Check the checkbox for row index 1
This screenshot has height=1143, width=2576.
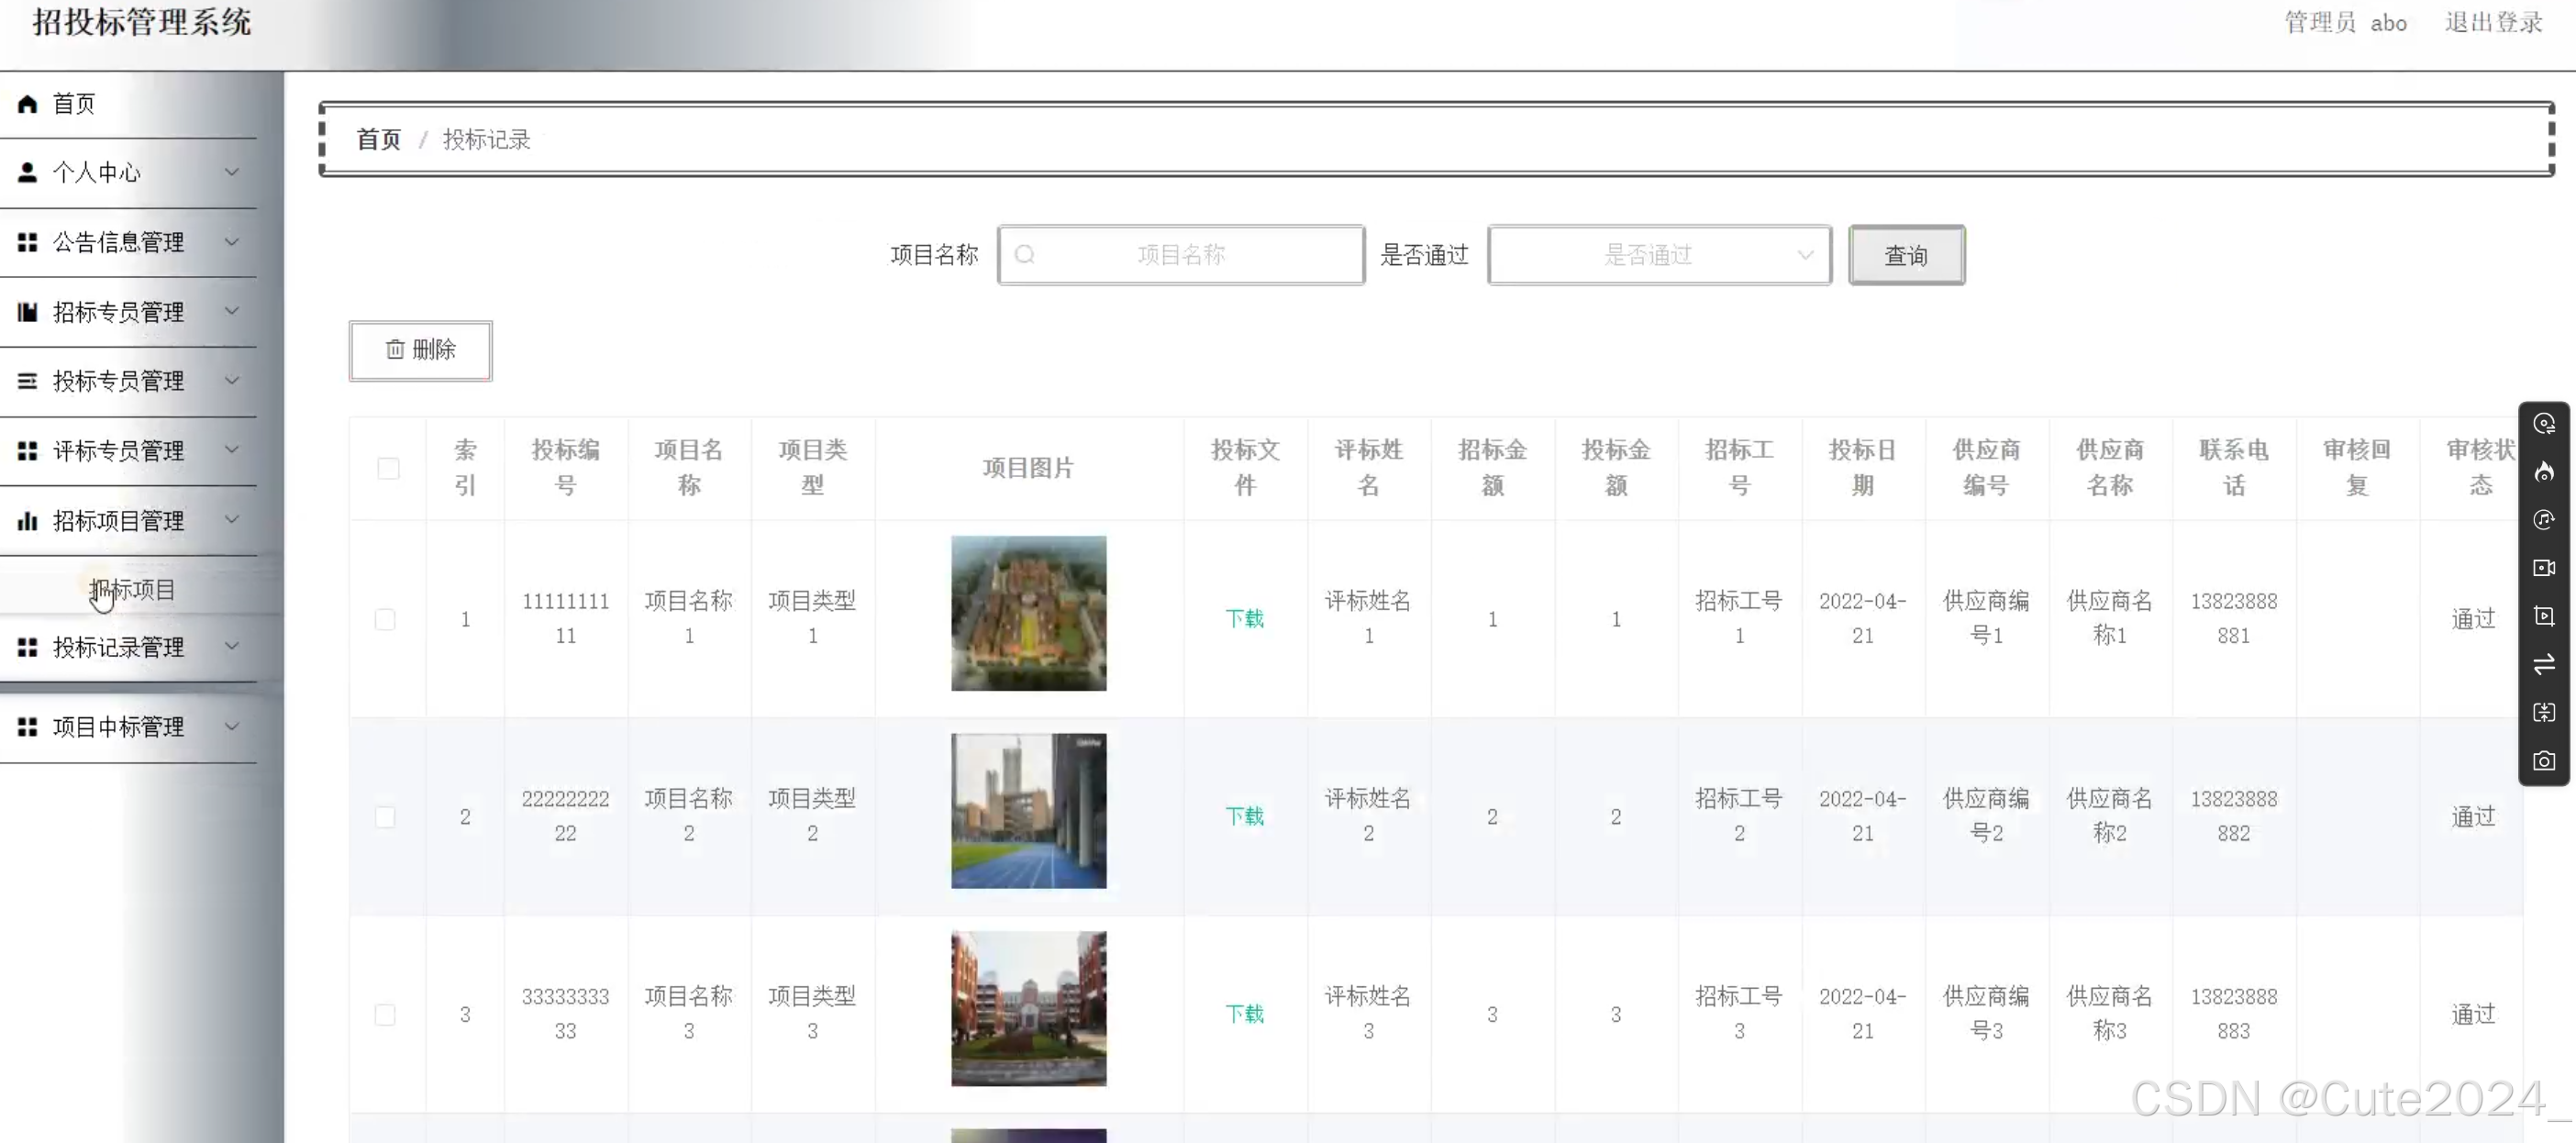click(385, 619)
